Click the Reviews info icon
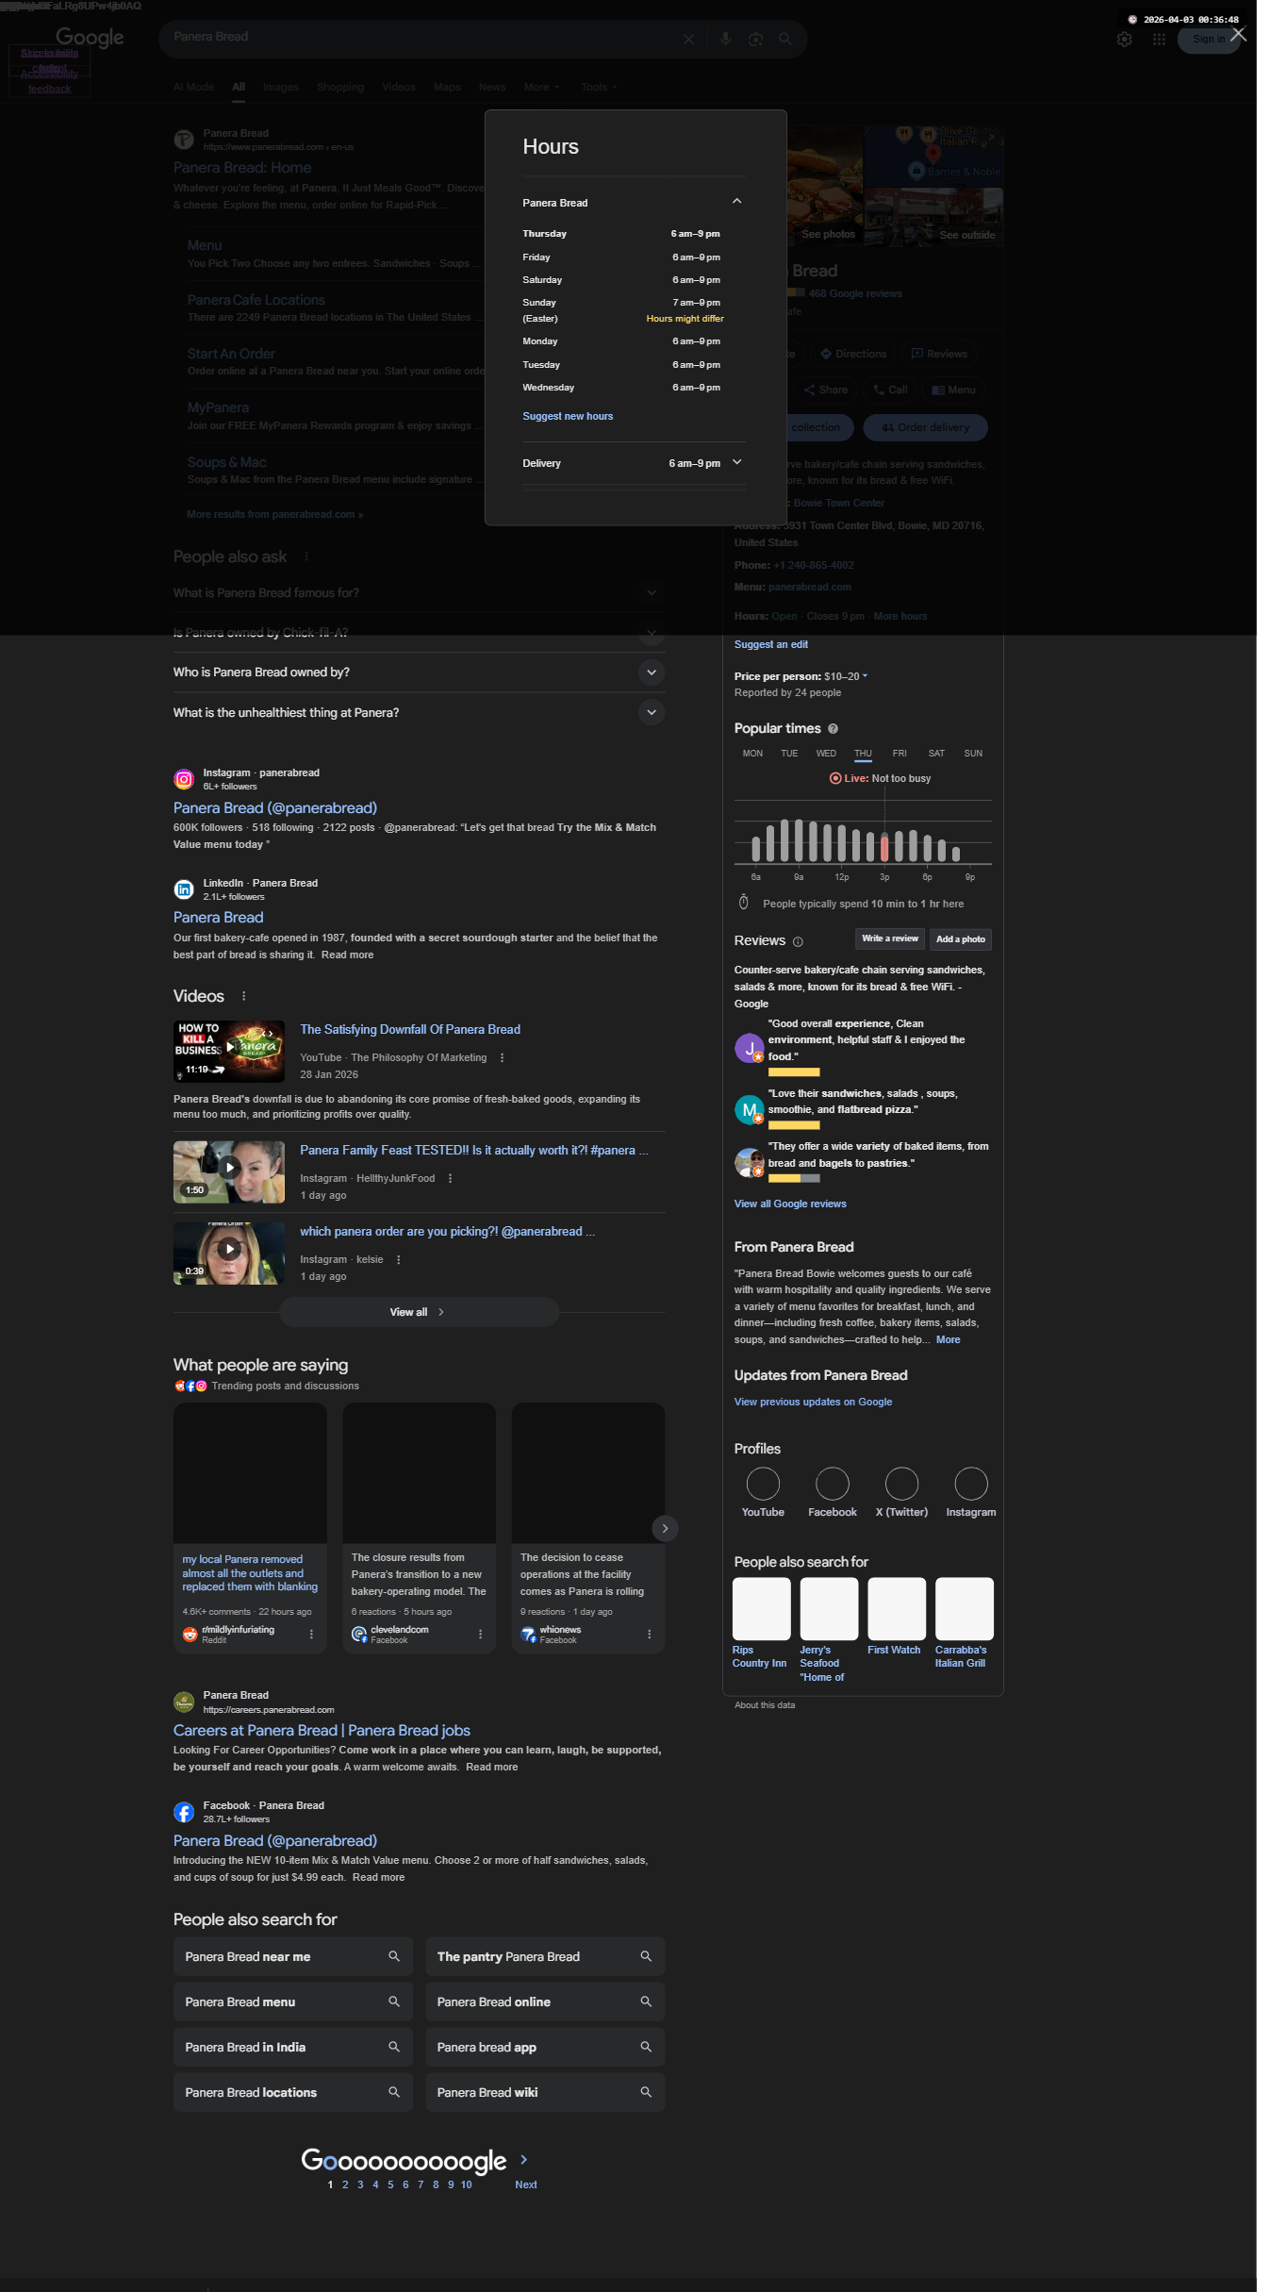This screenshot has width=1271, height=2292. click(x=798, y=941)
